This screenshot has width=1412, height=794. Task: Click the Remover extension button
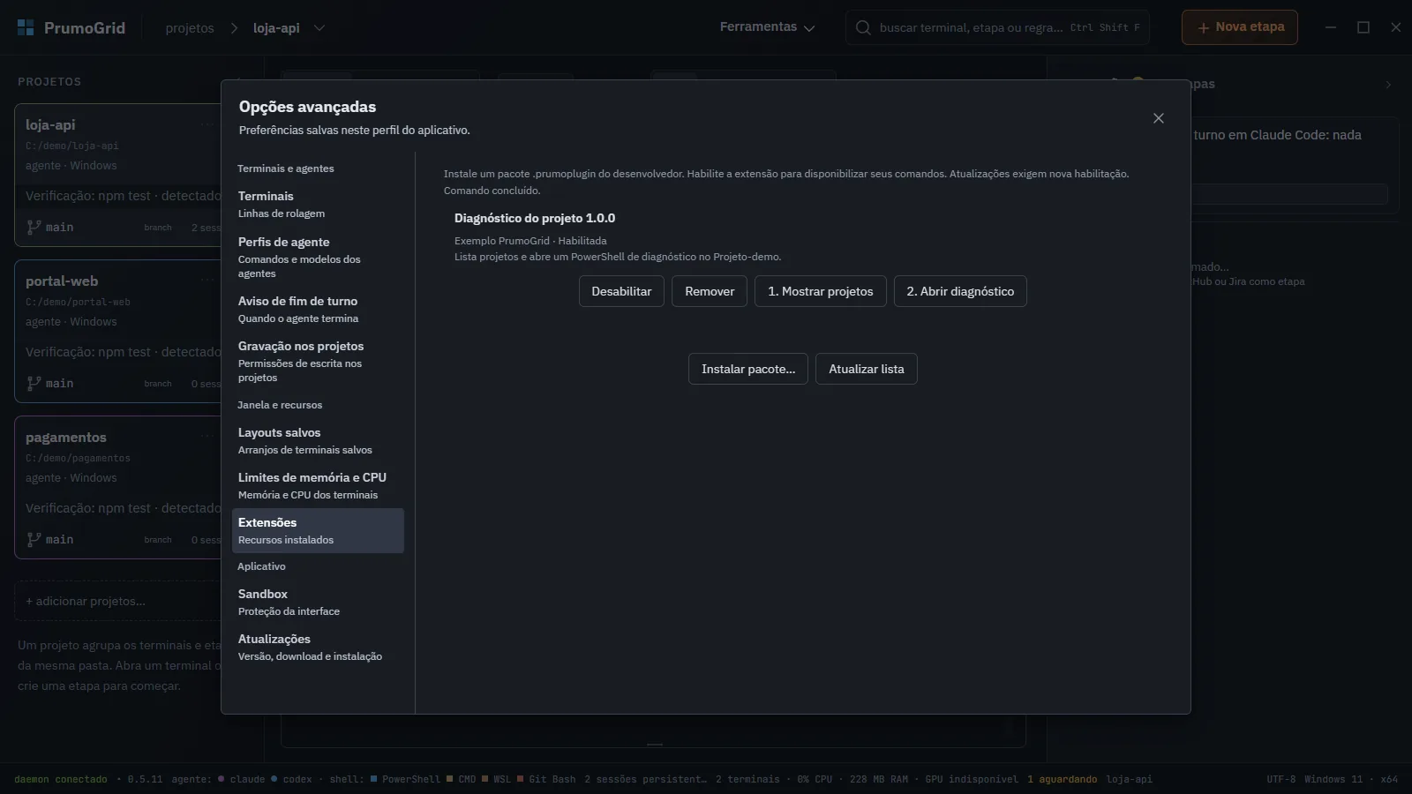coord(710,291)
